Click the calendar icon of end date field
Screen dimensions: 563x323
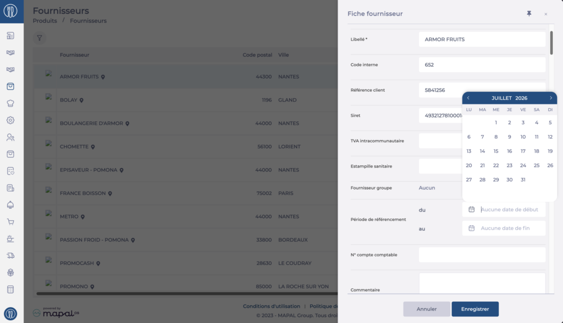point(471,229)
